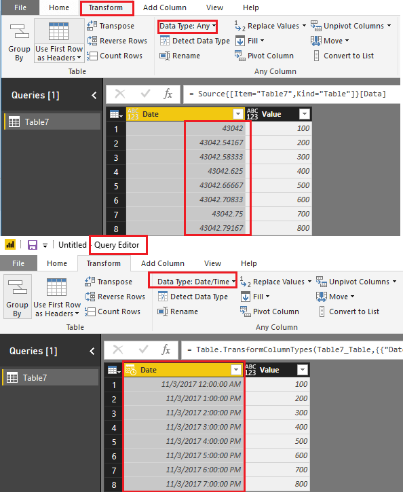This screenshot has height=492, width=403.
Task: Open upper Help tab
Action: click(x=251, y=7)
